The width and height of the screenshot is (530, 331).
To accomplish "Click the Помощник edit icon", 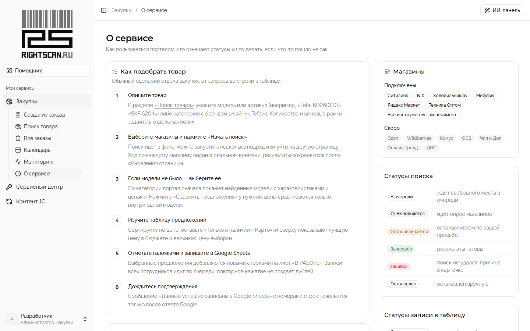I will click(9, 71).
